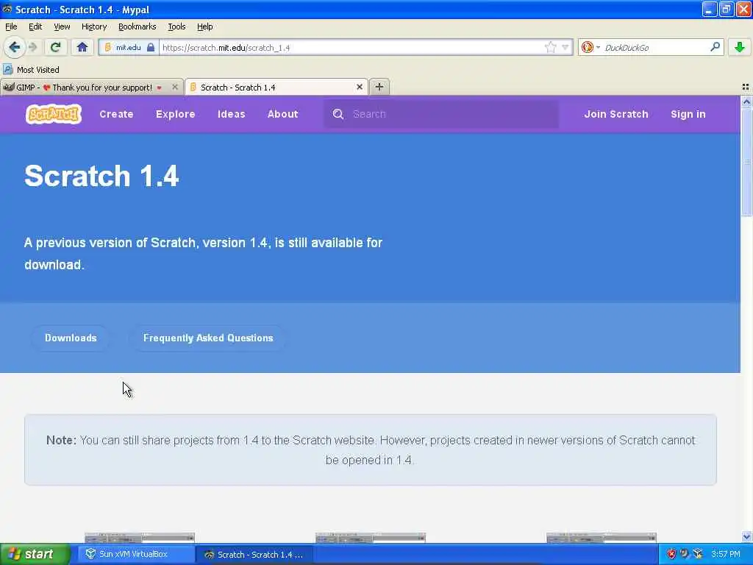Click Scratch - Scratch 1.4 taskbar item
Screen dimensions: 753x565
coord(255,555)
